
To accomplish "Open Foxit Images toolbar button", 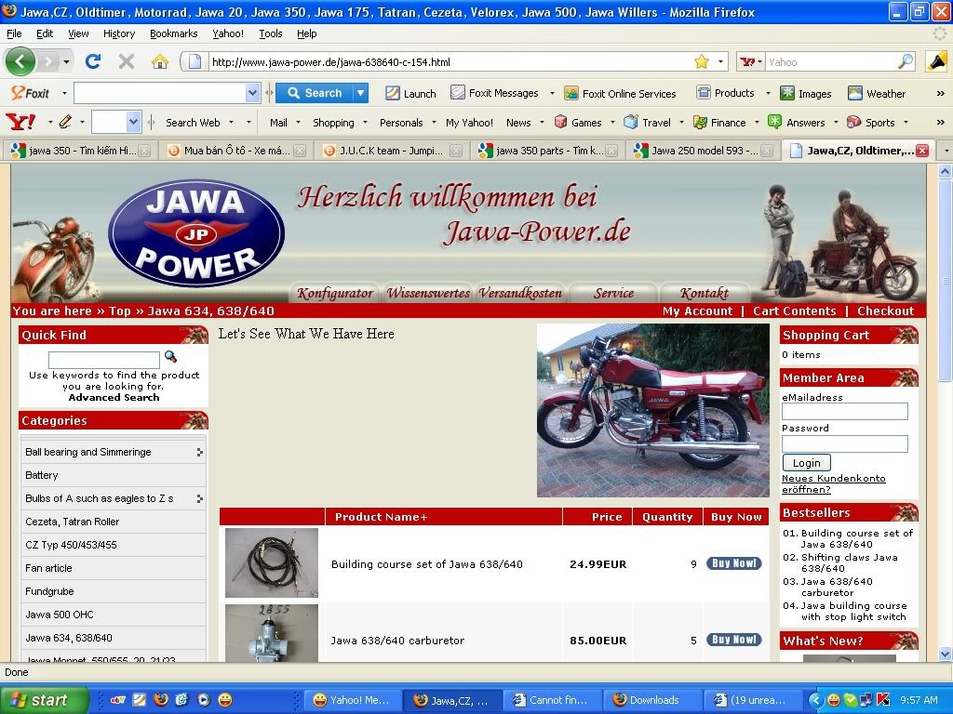I will point(806,93).
